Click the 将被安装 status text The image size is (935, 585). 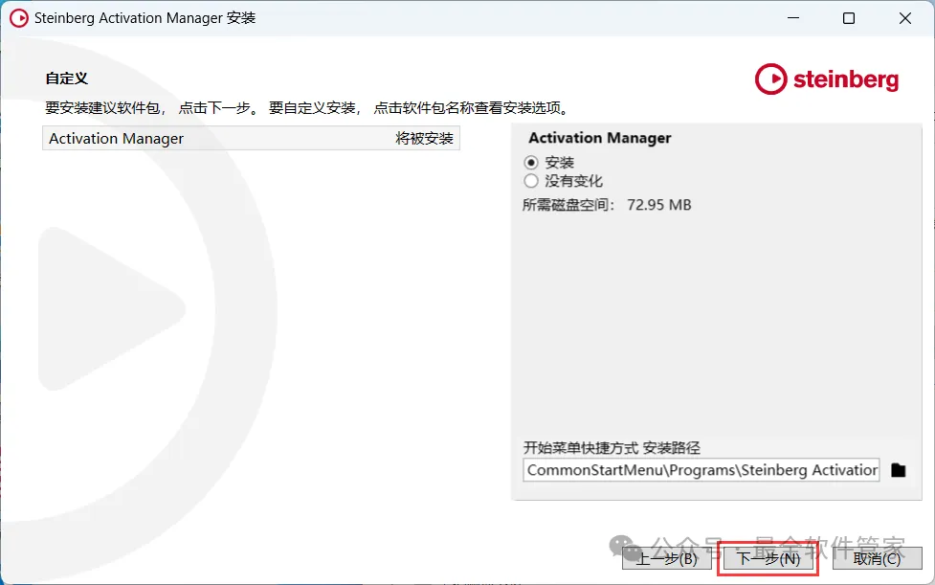click(x=425, y=138)
